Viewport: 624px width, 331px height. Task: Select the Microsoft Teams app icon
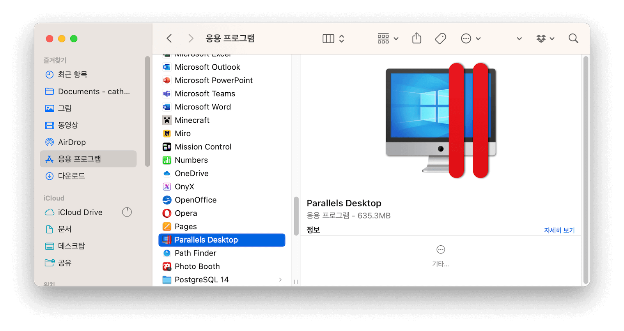(x=167, y=93)
